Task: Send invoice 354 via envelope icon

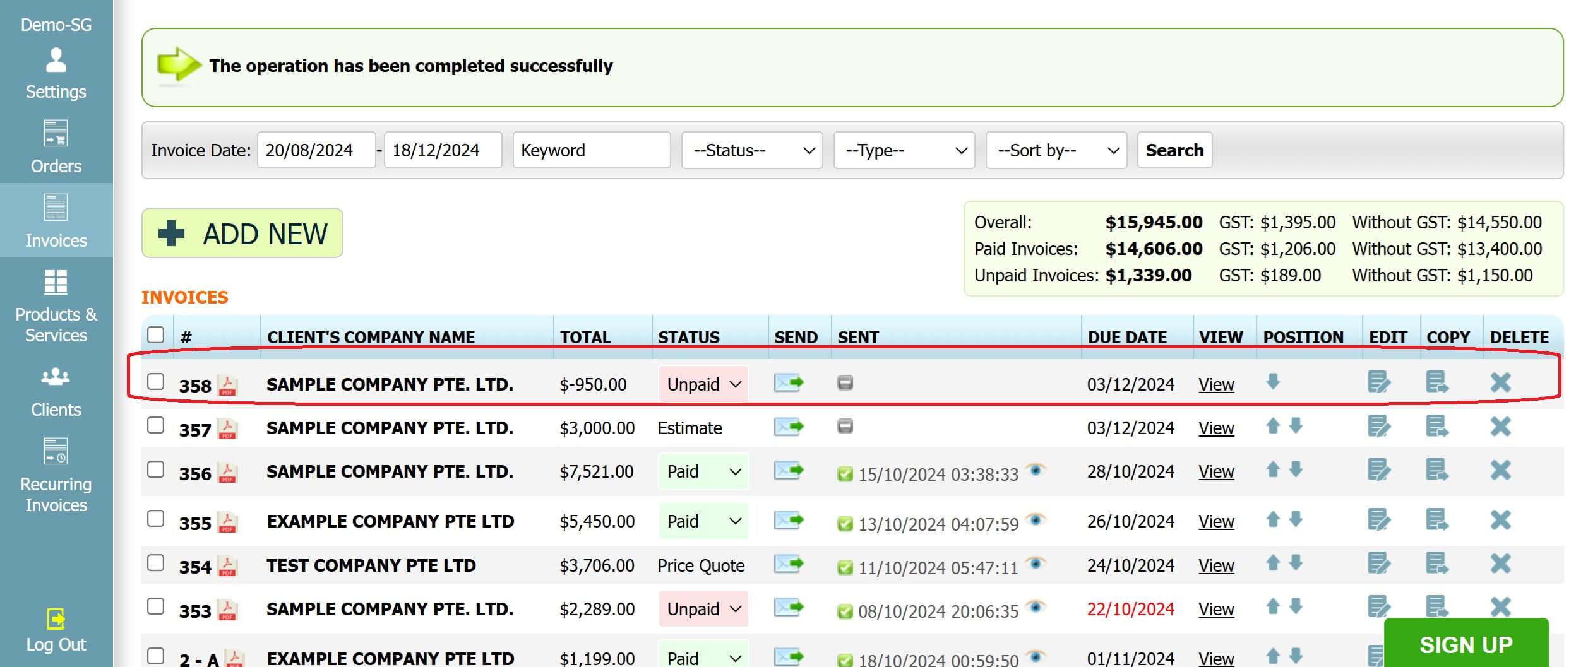Action: 789,564
